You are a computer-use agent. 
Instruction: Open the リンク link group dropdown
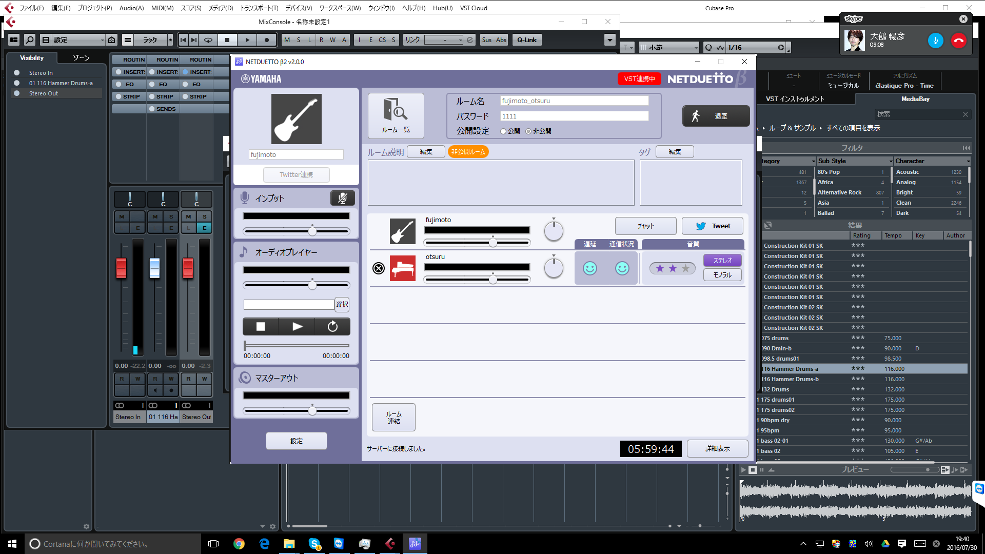[x=444, y=40]
